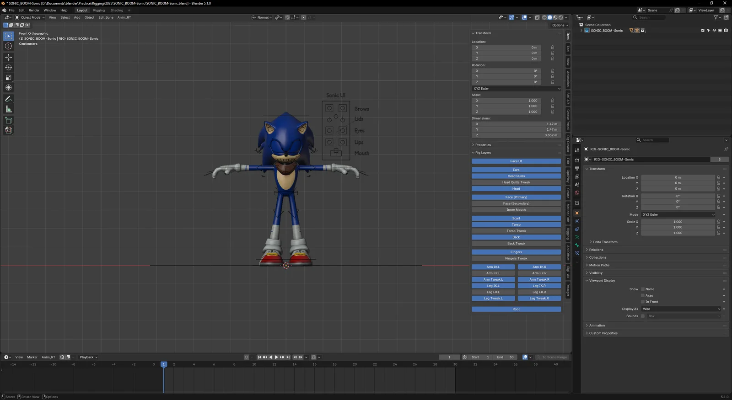
Task: Select the Cursor tool in the toolbar
Action: coord(9,46)
